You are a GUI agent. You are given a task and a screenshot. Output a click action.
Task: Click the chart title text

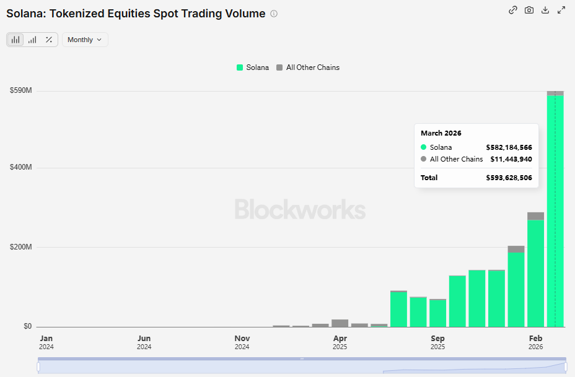tap(136, 14)
